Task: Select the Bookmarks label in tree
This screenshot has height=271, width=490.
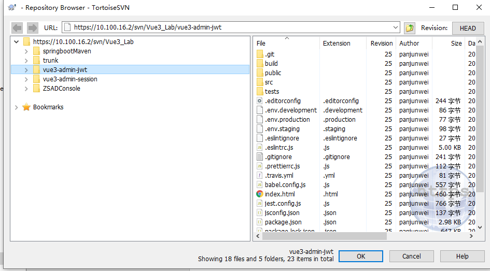Action: [48, 107]
